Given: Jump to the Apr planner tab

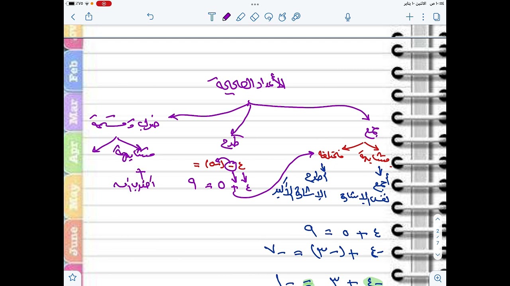Looking at the screenshot, I should point(74,153).
